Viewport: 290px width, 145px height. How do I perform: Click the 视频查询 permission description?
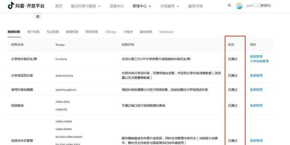(143, 105)
